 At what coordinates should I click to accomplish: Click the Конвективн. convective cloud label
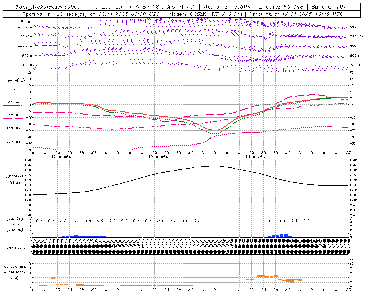click(15, 267)
